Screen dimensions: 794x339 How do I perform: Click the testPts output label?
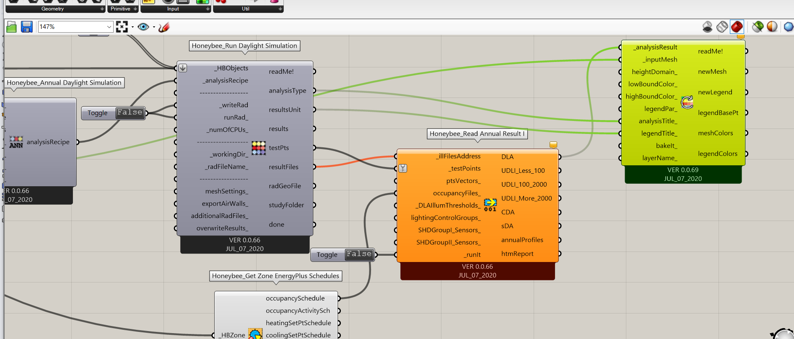pyautogui.click(x=279, y=148)
